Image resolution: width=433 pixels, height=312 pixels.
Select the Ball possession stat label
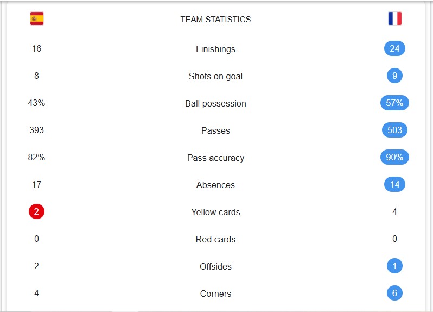[215, 103]
